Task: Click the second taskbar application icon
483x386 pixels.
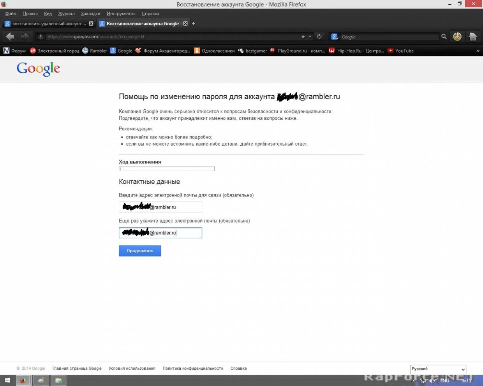Action: [41, 381]
